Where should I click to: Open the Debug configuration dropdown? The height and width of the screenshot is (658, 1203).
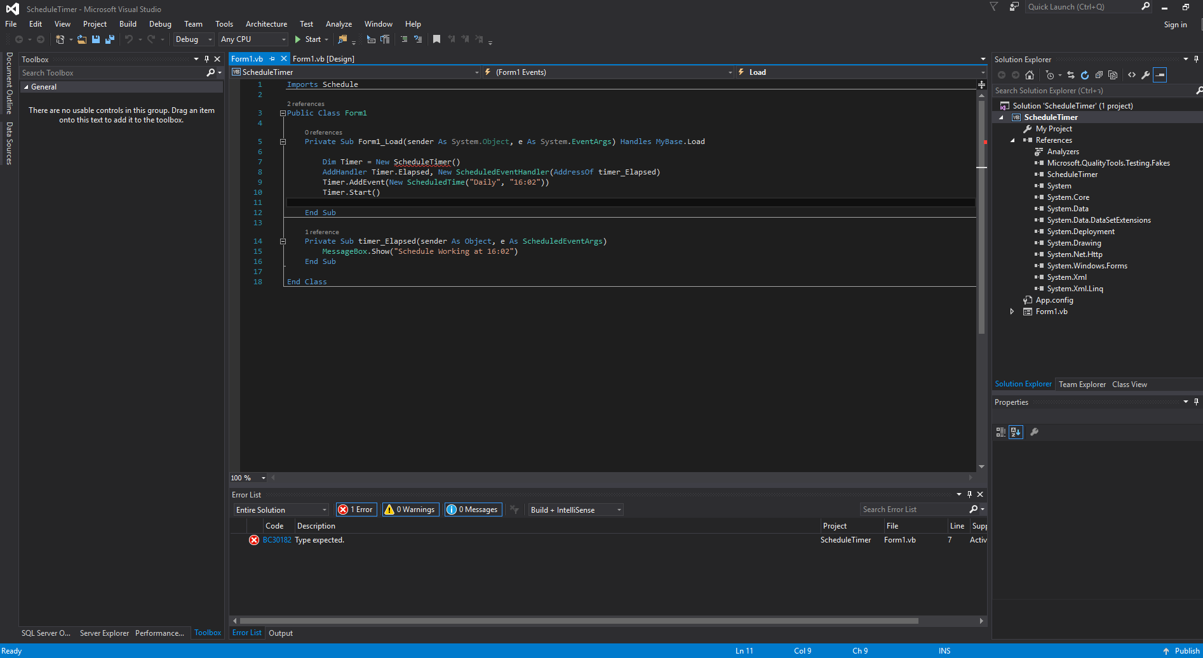click(x=193, y=39)
